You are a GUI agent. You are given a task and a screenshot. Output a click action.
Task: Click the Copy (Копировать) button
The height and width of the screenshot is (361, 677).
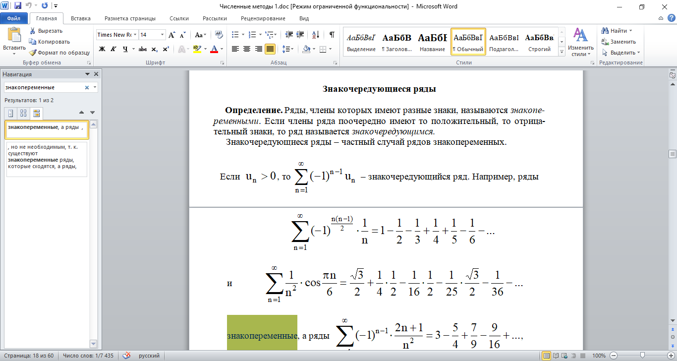(50, 42)
